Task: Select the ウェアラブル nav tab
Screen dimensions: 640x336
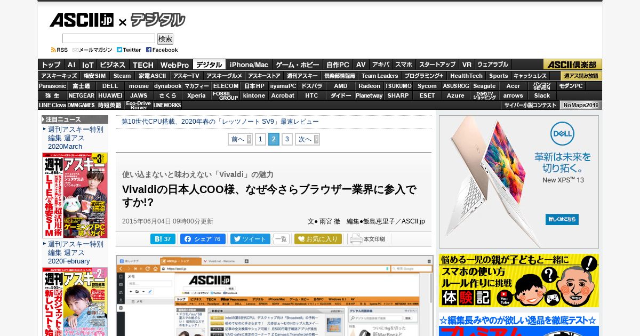Action: (x=493, y=65)
